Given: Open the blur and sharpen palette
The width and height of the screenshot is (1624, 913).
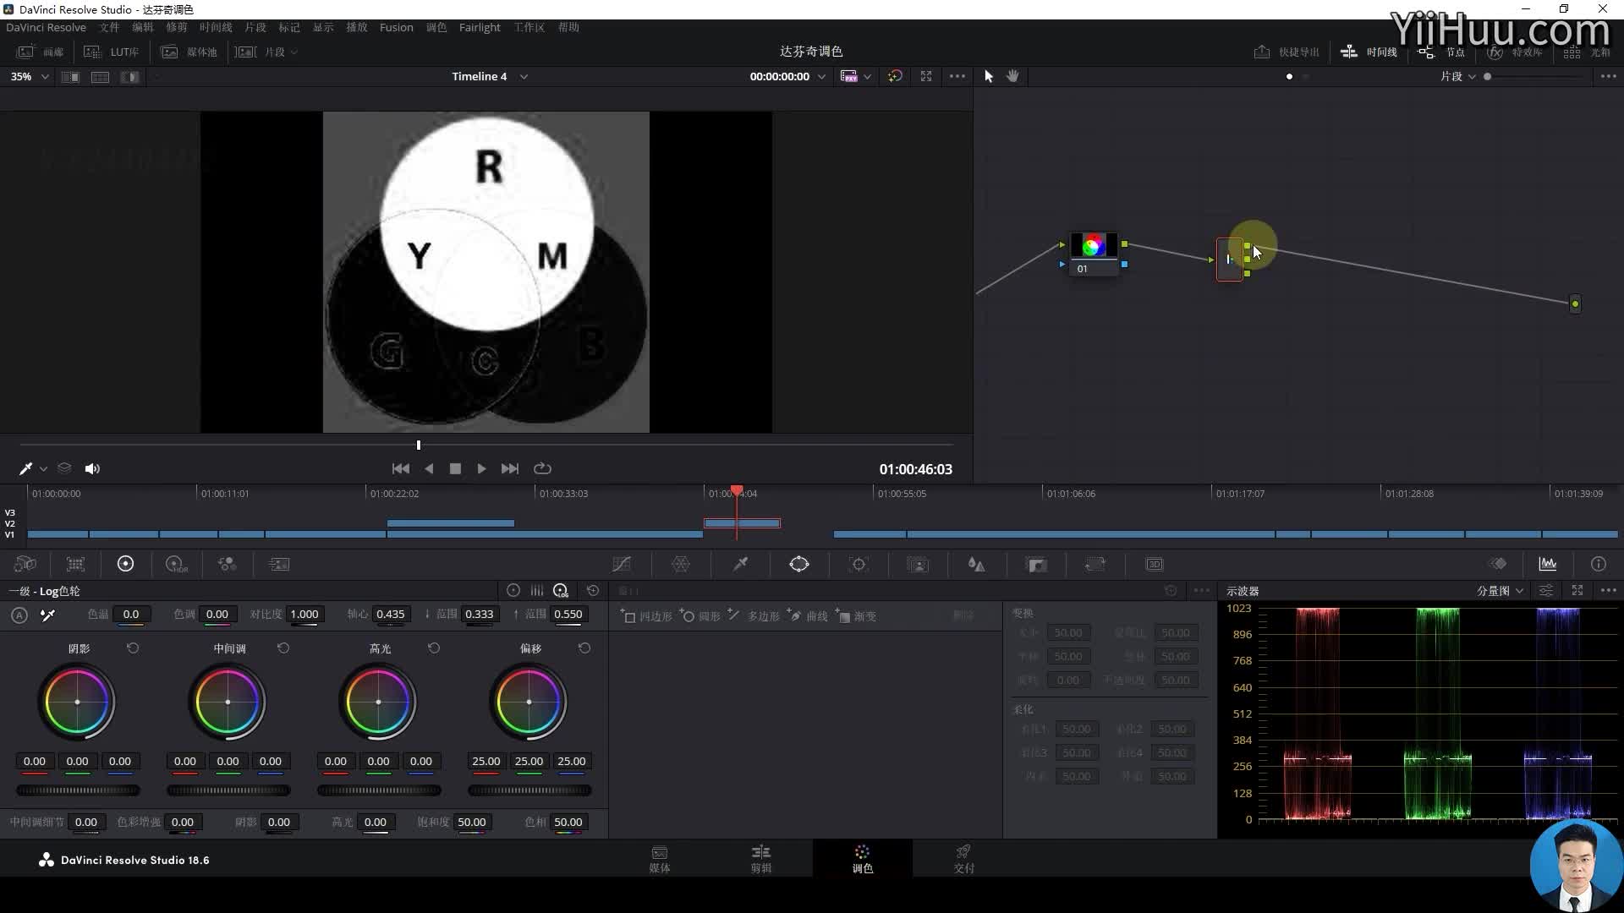Looking at the screenshot, I should point(976,564).
